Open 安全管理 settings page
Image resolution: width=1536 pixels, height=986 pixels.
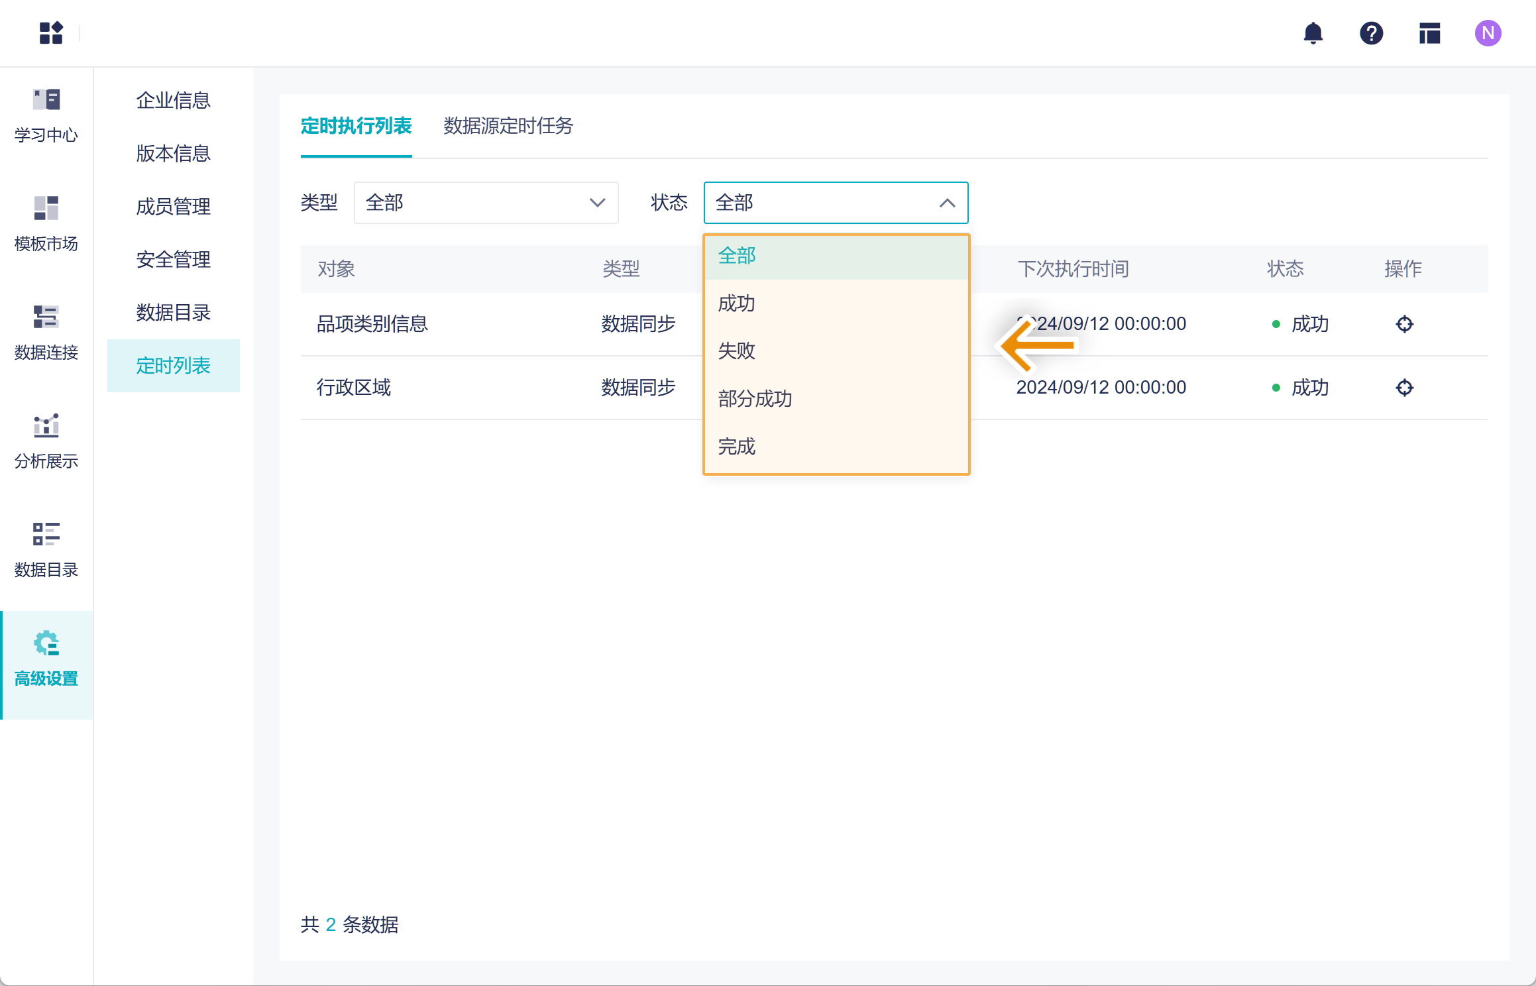point(173,260)
